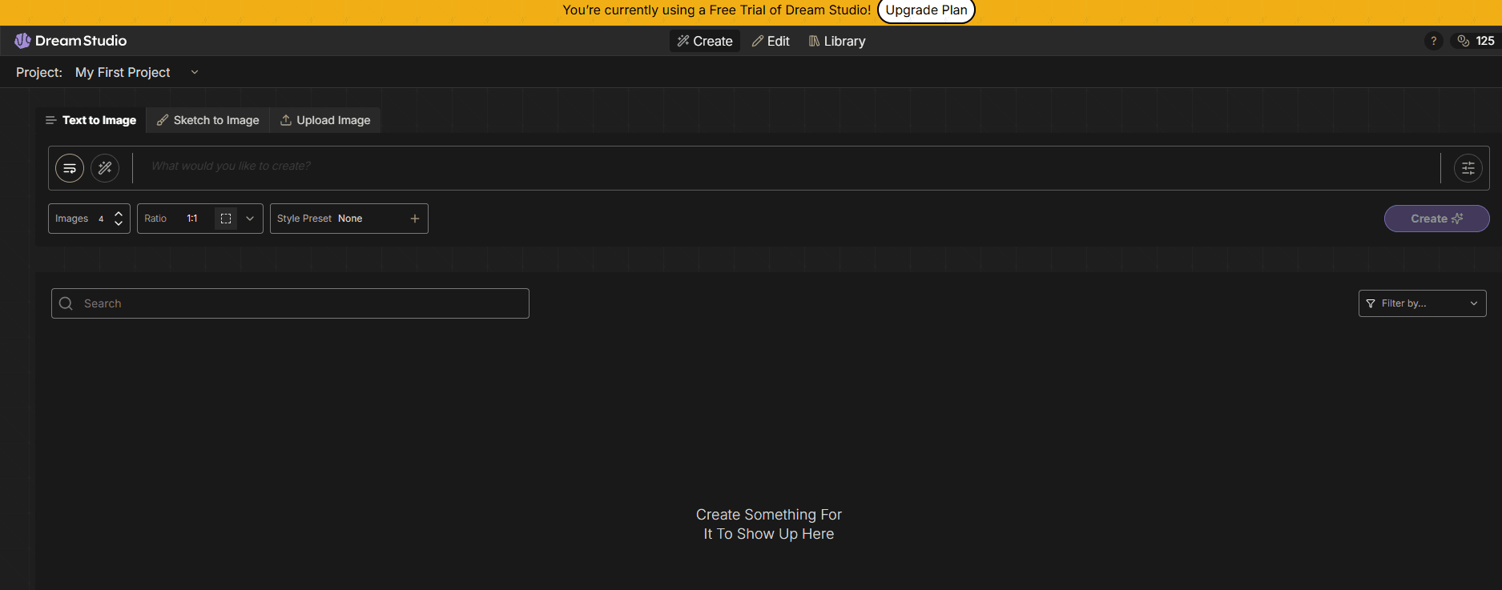Open the Filter by dropdown
Image resolution: width=1502 pixels, height=590 pixels.
[x=1422, y=303]
